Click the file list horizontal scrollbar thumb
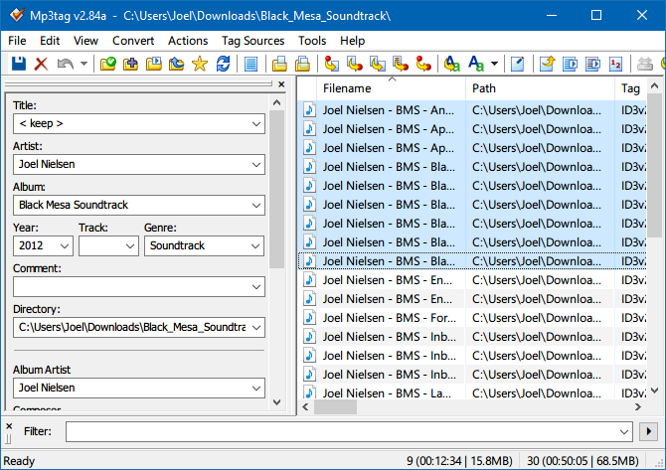 (x=335, y=407)
